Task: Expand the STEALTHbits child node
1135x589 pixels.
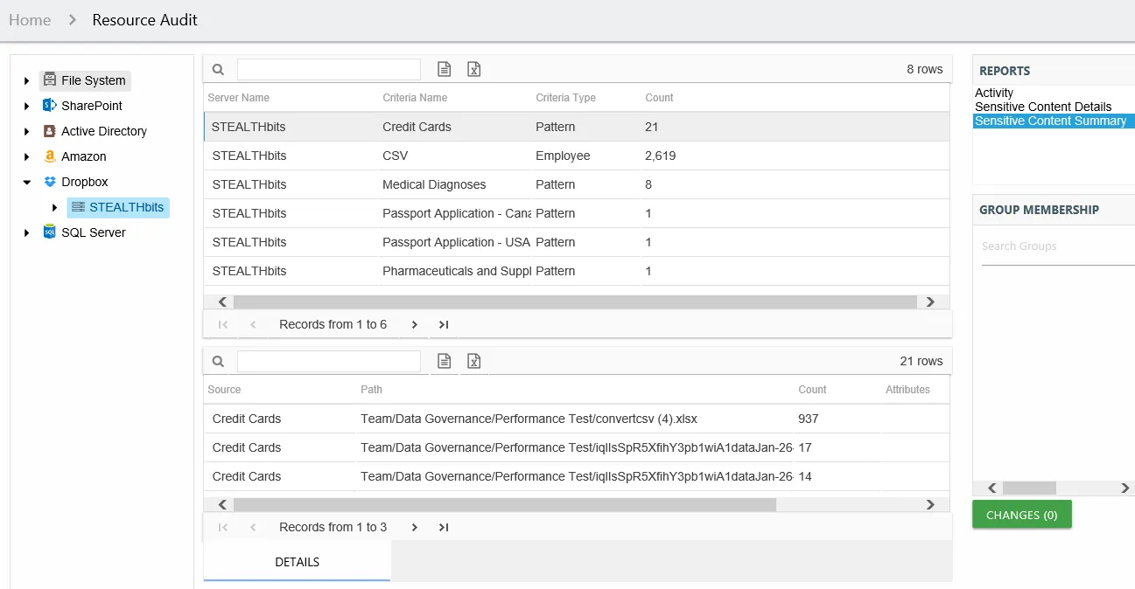Action: pos(55,207)
